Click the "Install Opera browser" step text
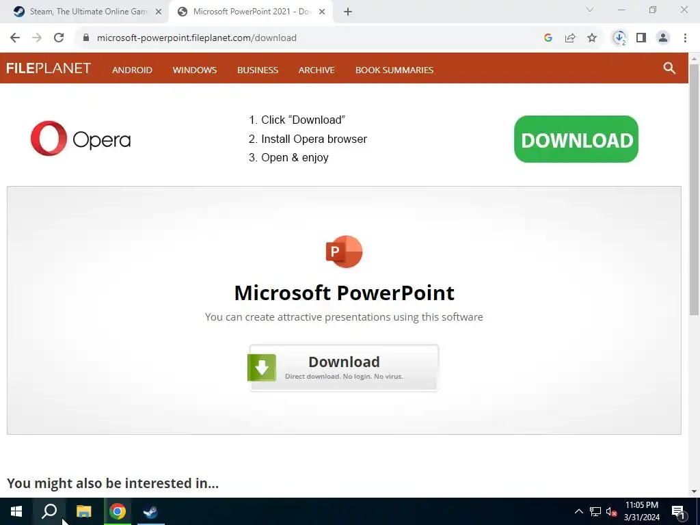This screenshot has height=525, width=700. 314,139
